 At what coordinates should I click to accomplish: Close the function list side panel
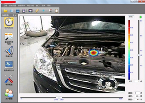click(16, 15)
